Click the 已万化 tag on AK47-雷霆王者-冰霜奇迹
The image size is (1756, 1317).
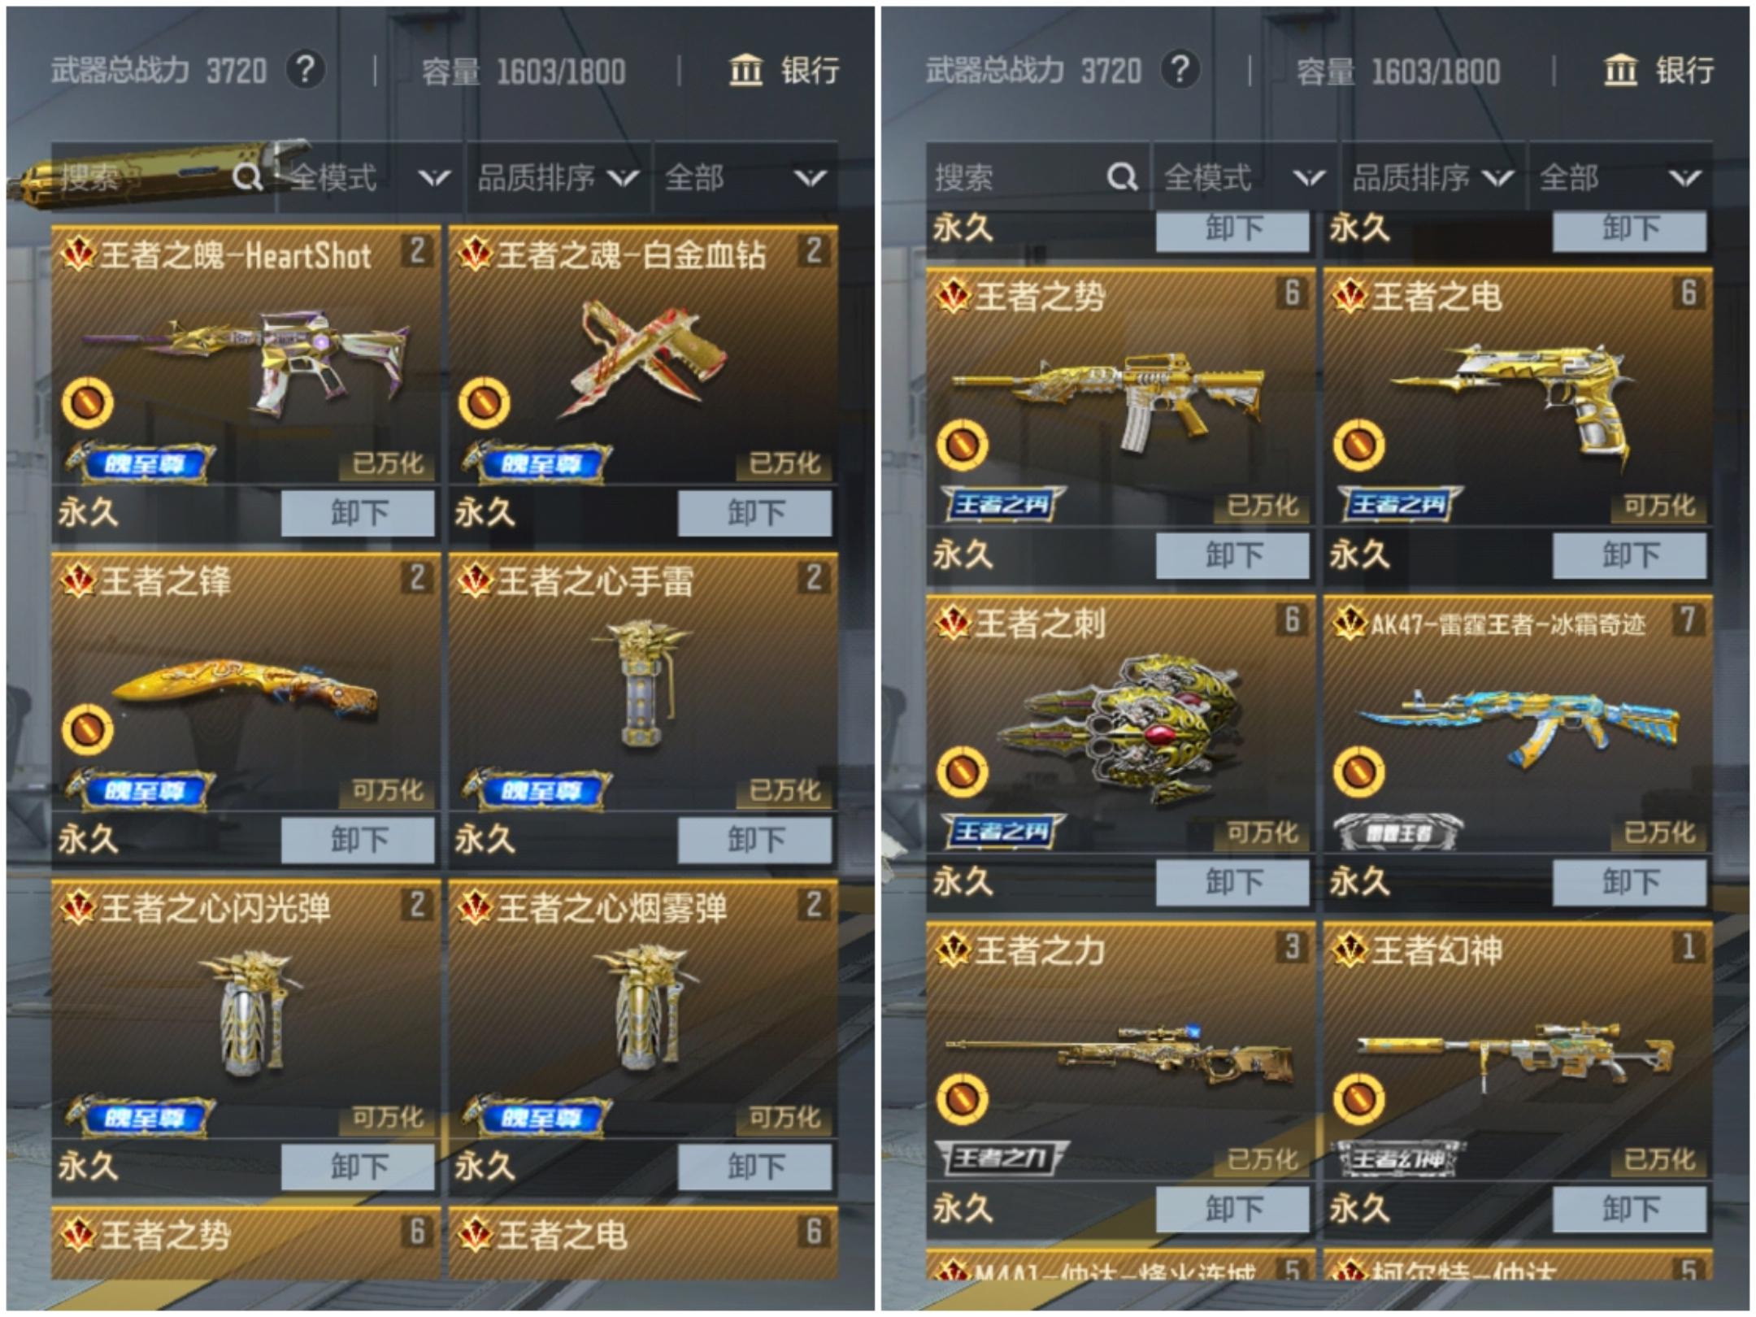[1659, 832]
